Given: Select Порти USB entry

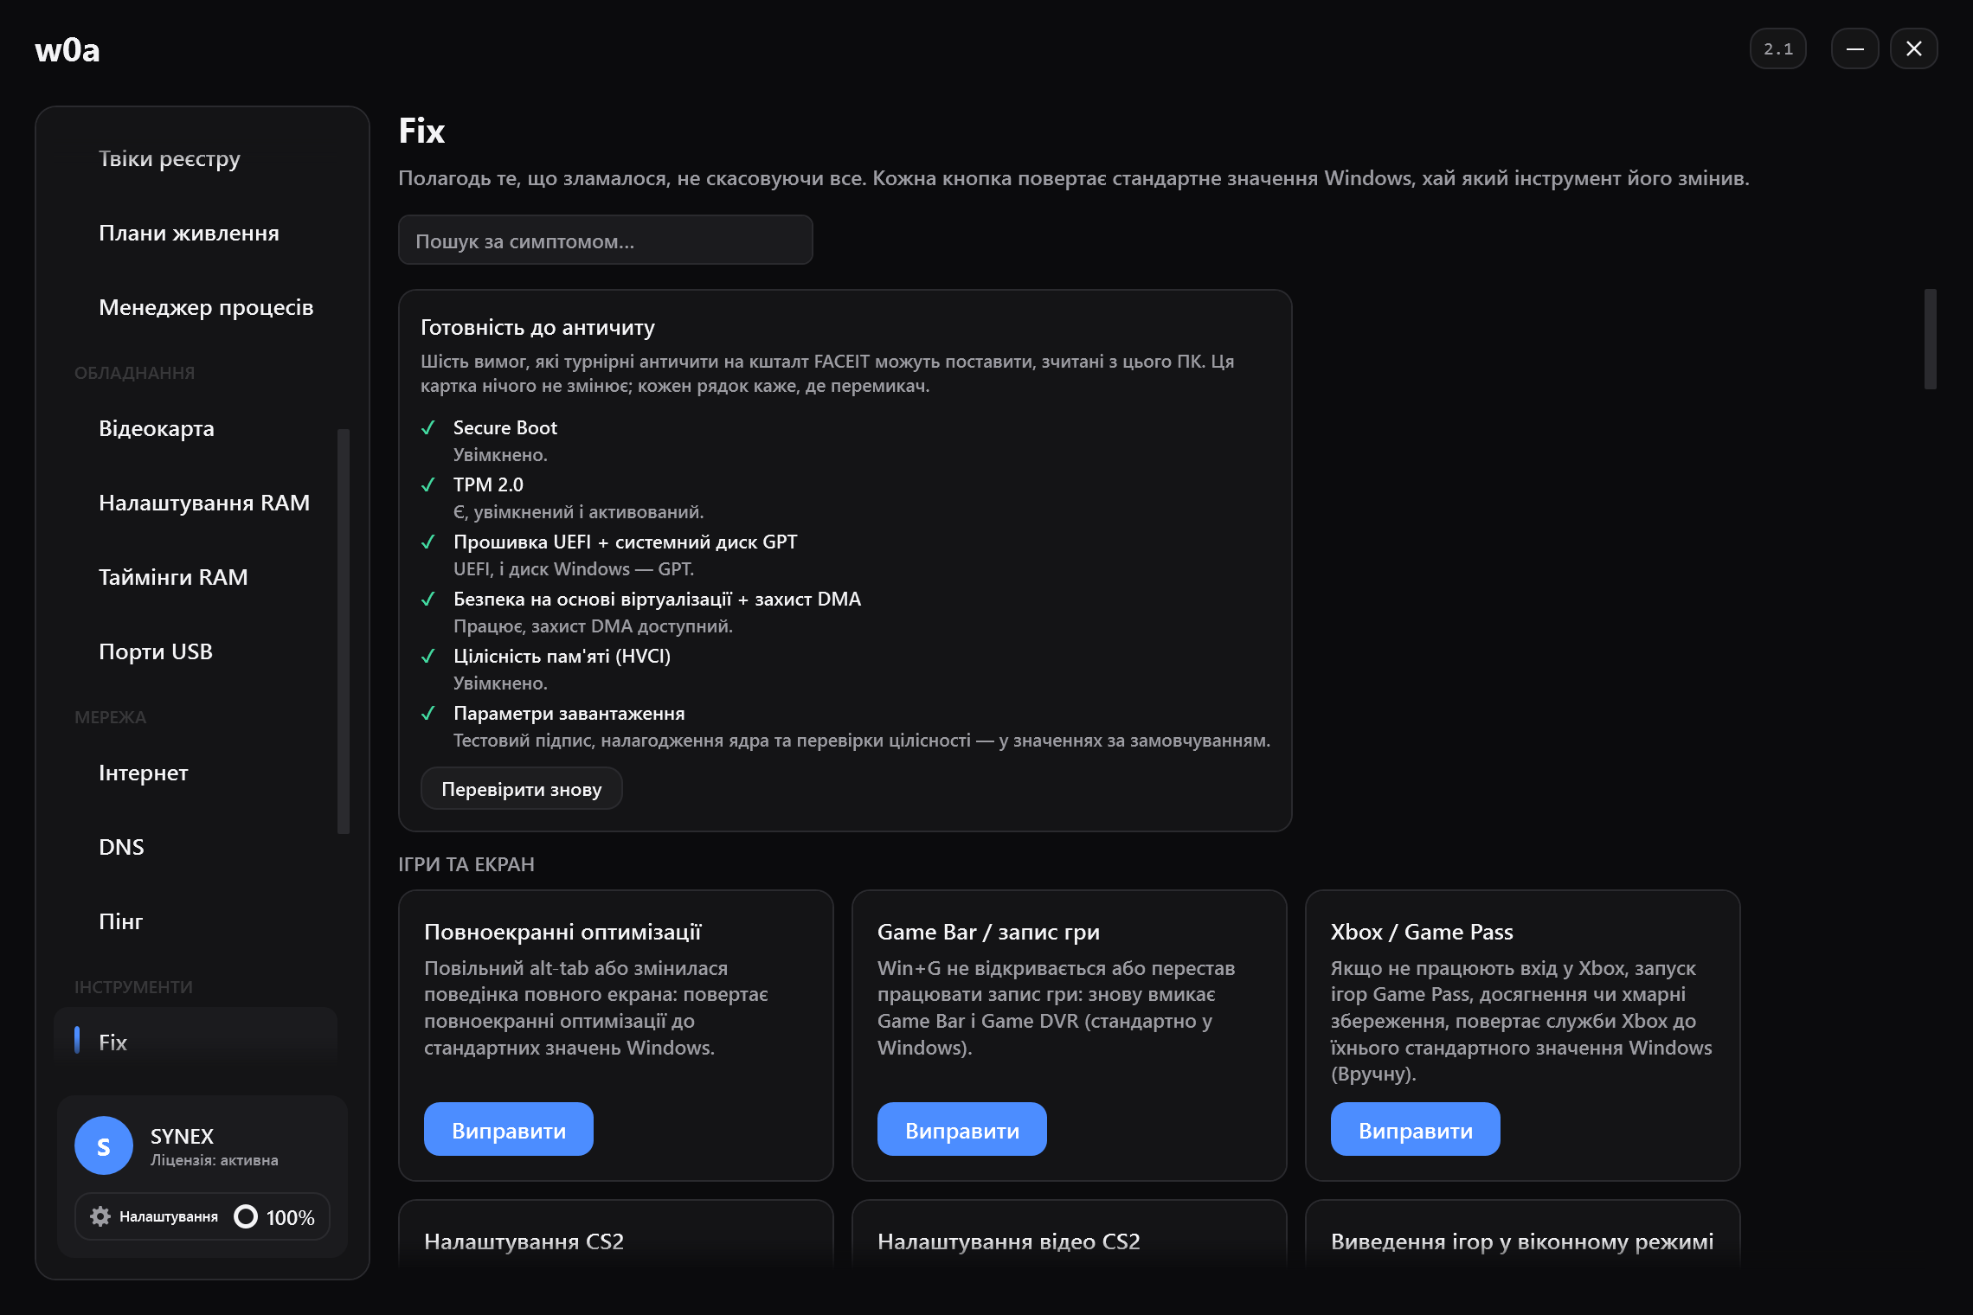Looking at the screenshot, I should click(156, 651).
